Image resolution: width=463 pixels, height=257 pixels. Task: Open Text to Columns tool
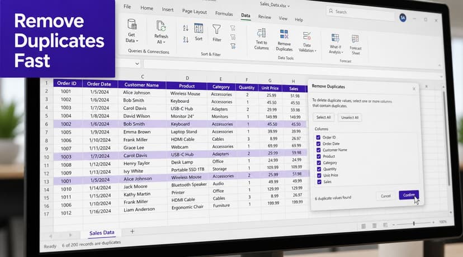(x=261, y=39)
